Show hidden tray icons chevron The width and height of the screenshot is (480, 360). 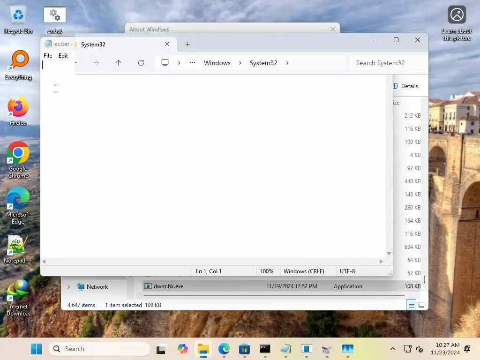click(393, 349)
